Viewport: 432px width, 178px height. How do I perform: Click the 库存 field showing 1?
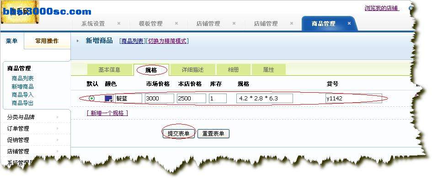[x=218, y=99]
